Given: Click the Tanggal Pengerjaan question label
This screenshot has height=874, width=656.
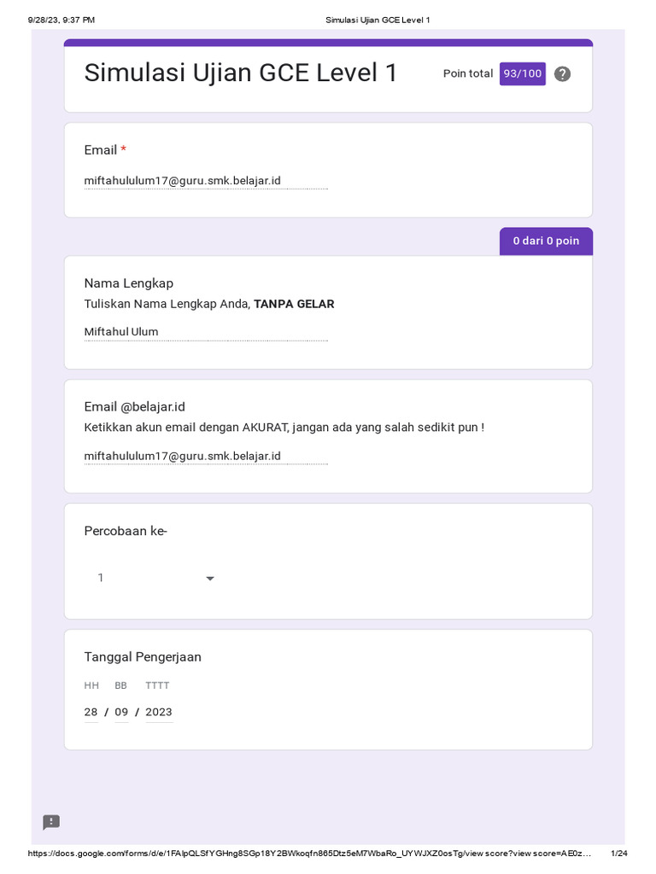Looking at the screenshot, I should point(143,657).
